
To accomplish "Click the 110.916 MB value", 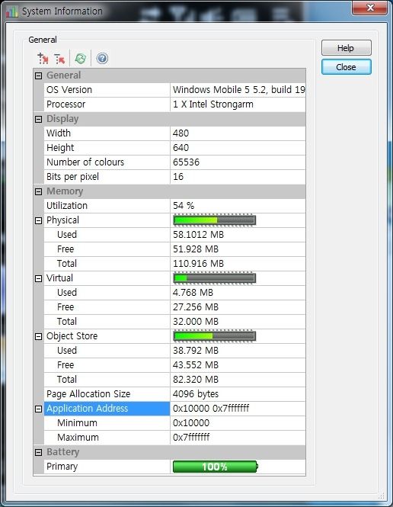I will pos(198,264).
